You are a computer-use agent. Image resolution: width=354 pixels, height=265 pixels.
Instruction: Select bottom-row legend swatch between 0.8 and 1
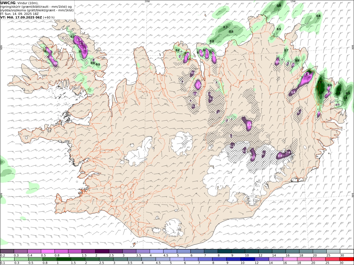[x=50, y=259]
